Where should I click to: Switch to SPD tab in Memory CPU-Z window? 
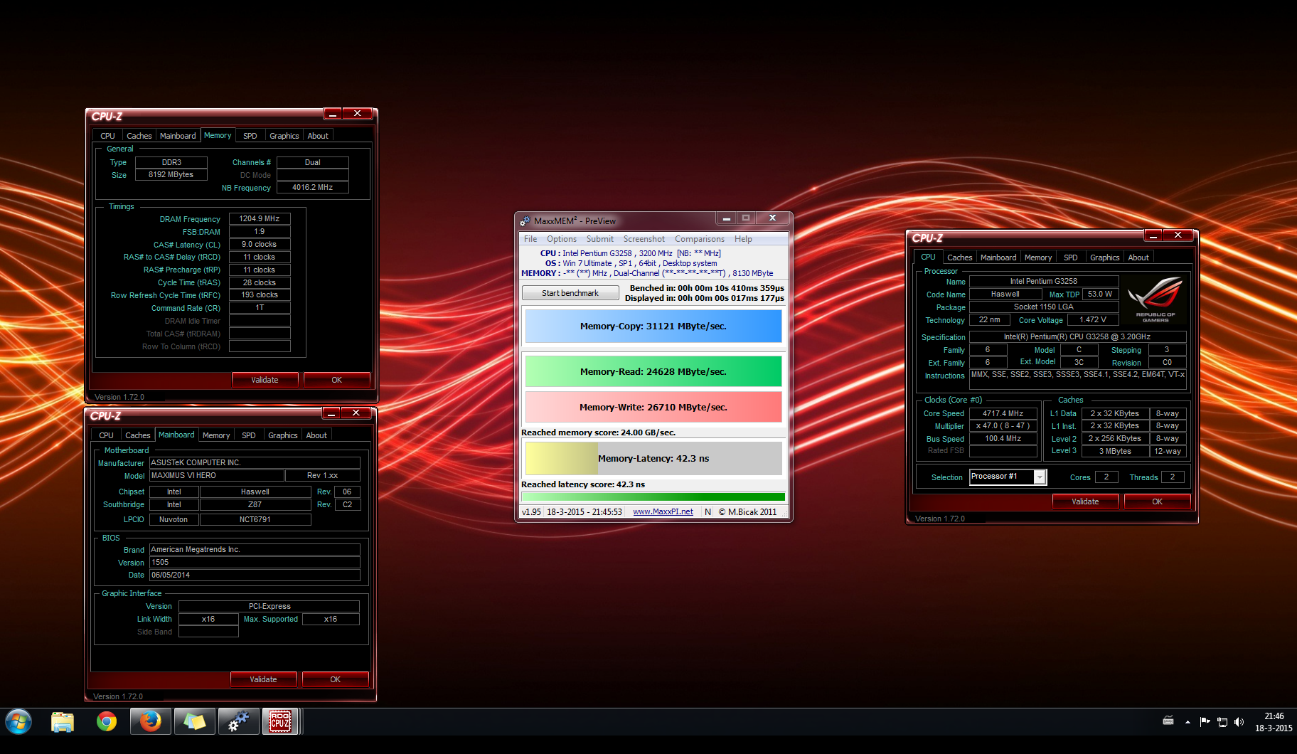[250, 136]
